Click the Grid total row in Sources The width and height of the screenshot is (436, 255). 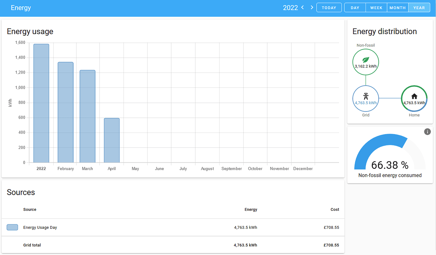(x=32, y=245)
